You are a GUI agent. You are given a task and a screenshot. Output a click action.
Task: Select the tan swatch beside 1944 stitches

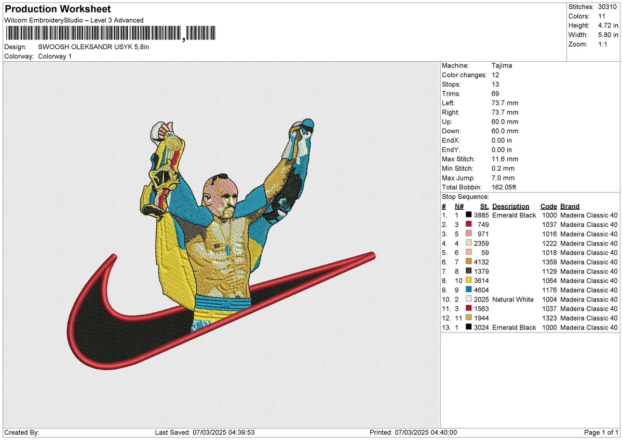click(x=468, y=318)
